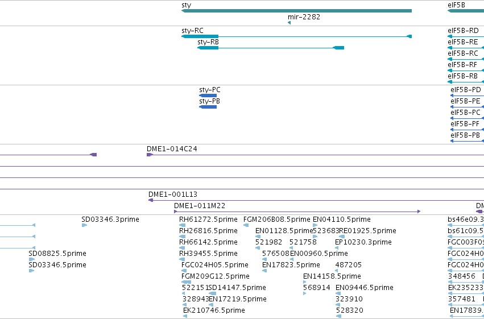Click the 568914 feature label
The height and width of the screenshot is (319, 484).
316,288
